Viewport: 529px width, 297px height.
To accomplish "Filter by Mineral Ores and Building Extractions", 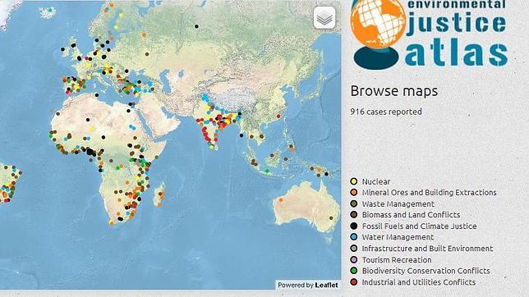I will pyautogui.click(x=429, y=193).
